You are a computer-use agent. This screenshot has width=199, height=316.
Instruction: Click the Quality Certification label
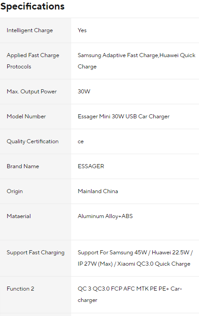click(x=33, y=141)
